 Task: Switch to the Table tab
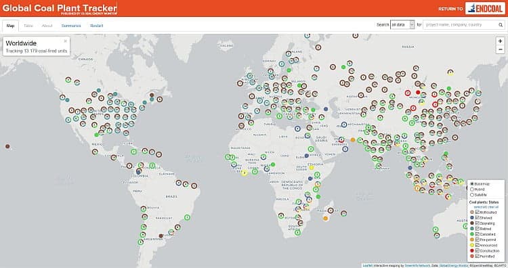[28, 26]
